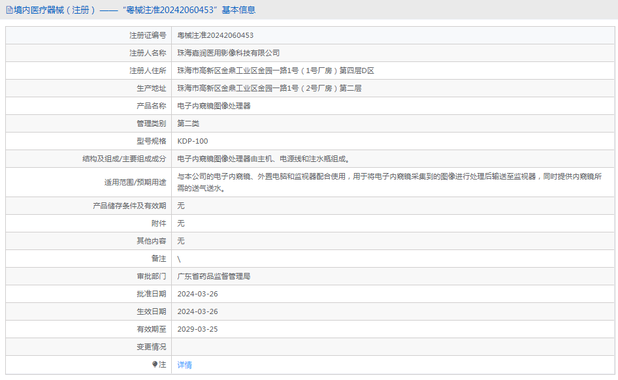
Task: Select the backslash value in 备注 row
Action: coord(179,259)
